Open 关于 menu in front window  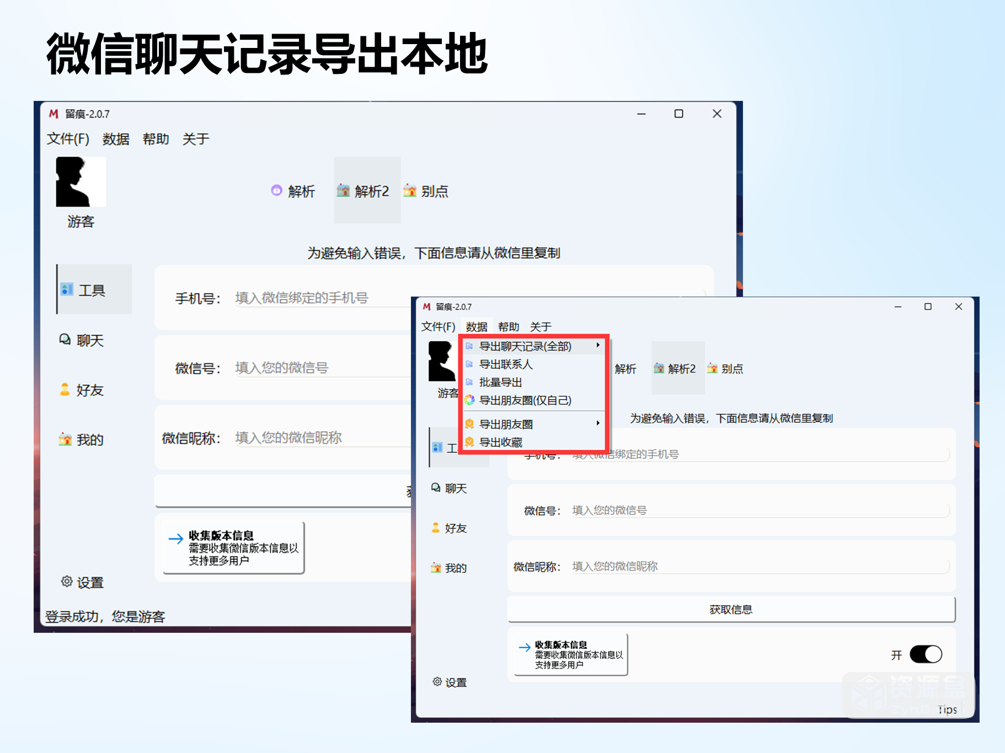click(541, 326)
